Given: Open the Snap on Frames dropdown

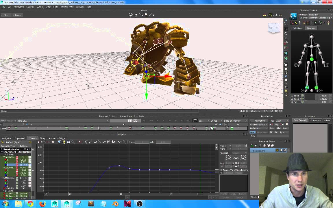Looking at the screenshot, I should pyautogui.click(x=236, y=121).
